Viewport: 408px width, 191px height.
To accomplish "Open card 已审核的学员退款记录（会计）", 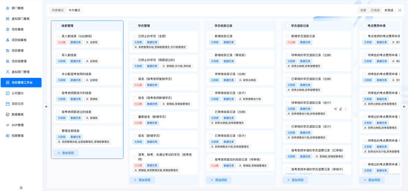I will [317, 132].
